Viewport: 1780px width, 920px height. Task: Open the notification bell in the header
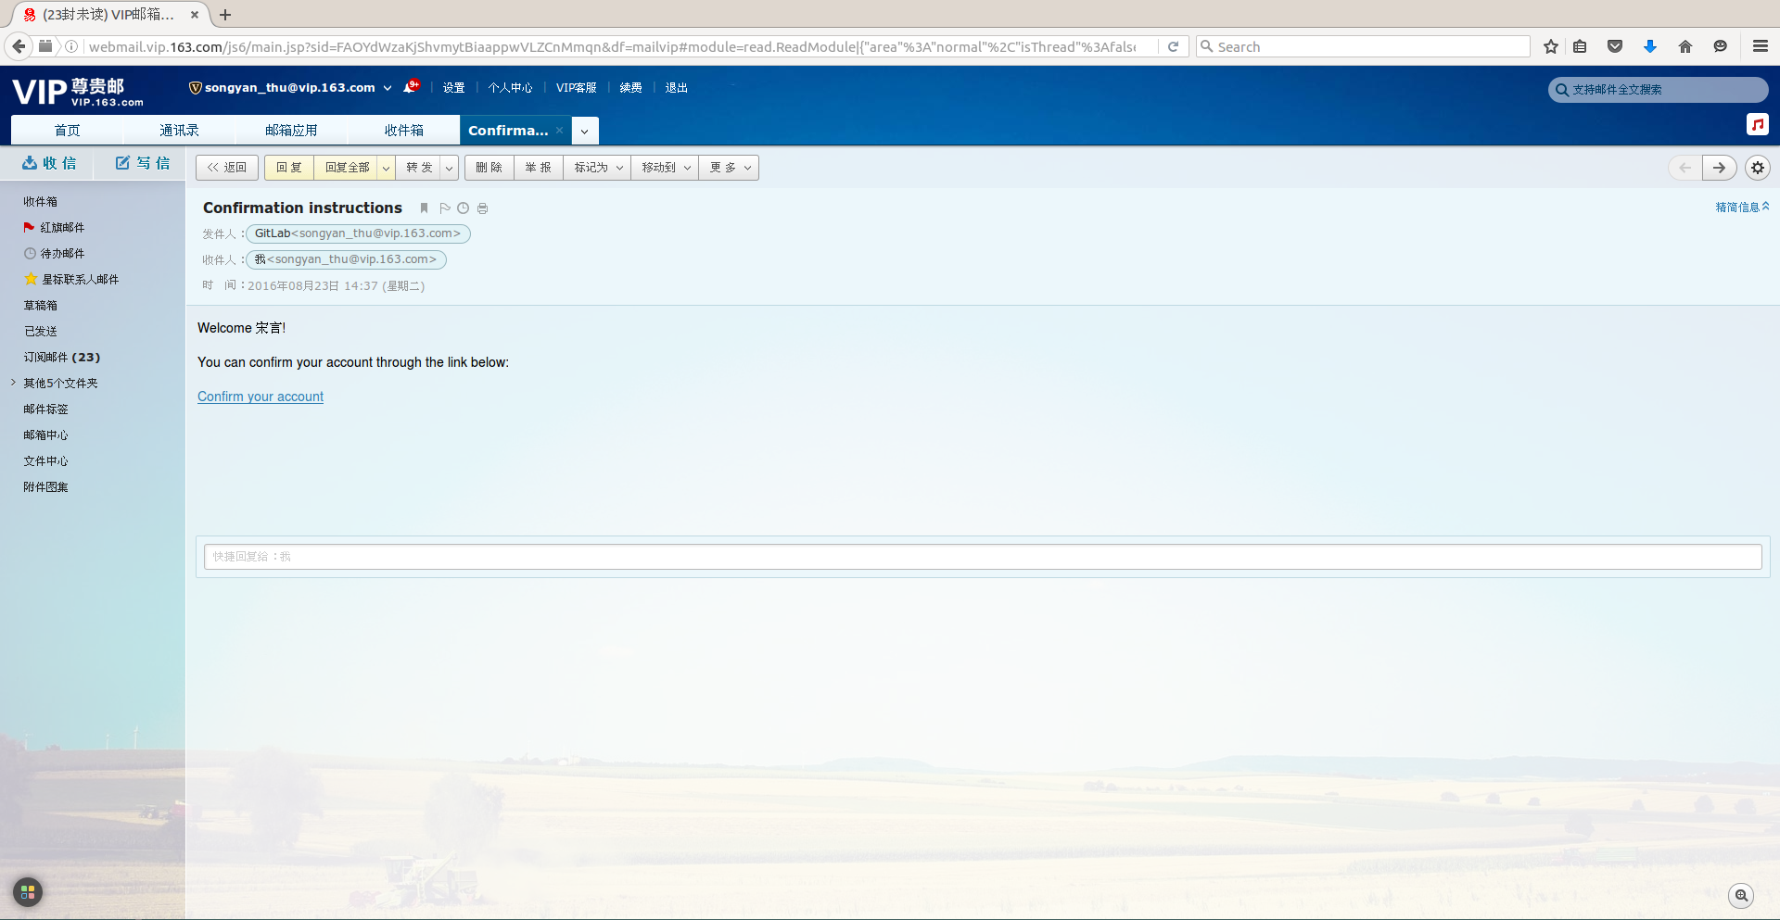[x=412, y=87]
